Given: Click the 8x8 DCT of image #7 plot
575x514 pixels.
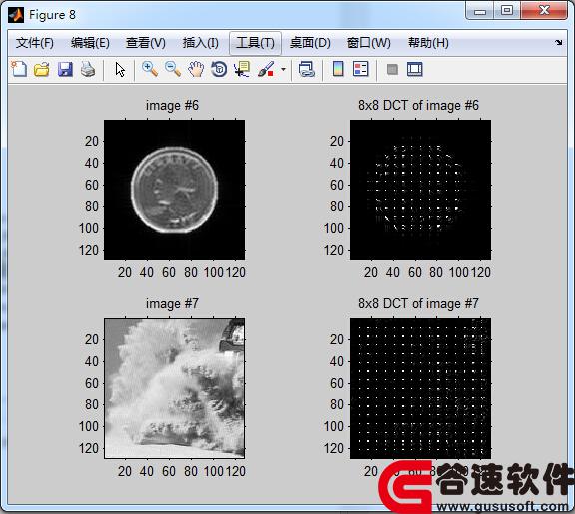Looking at the screenshot, I should point(420,388).
